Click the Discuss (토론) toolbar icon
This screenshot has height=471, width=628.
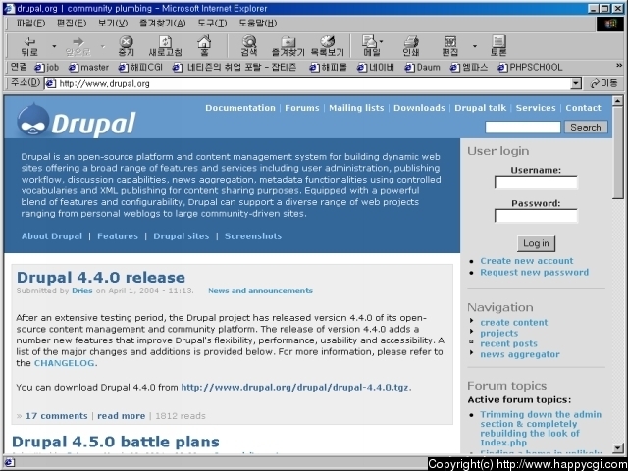point(498,46)
